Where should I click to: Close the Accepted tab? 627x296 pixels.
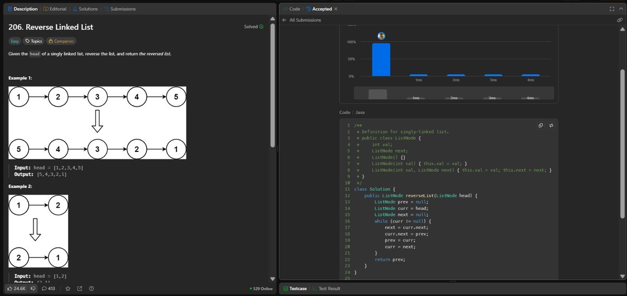(x=335, y=9)
